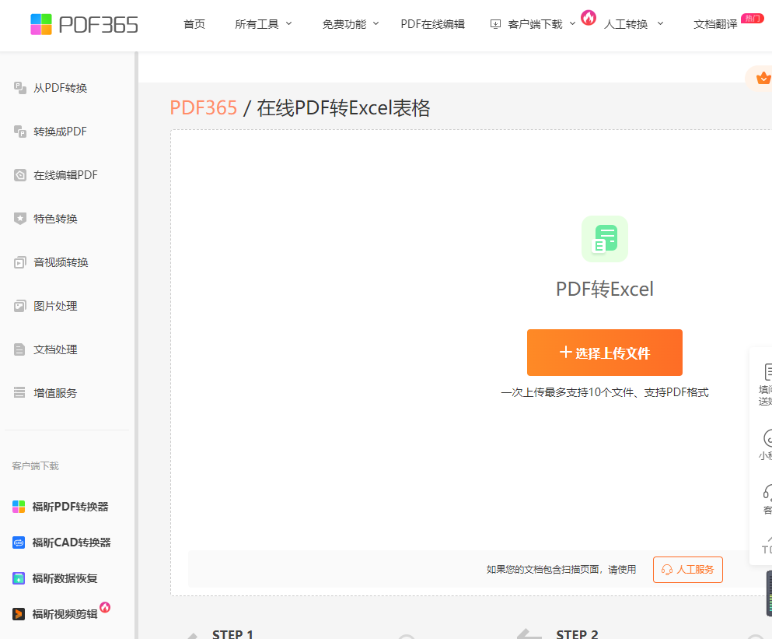Screen dimensions: 772x639
Task: Open the 福昕CAD转换器 download link
Action: coord(72,542)
